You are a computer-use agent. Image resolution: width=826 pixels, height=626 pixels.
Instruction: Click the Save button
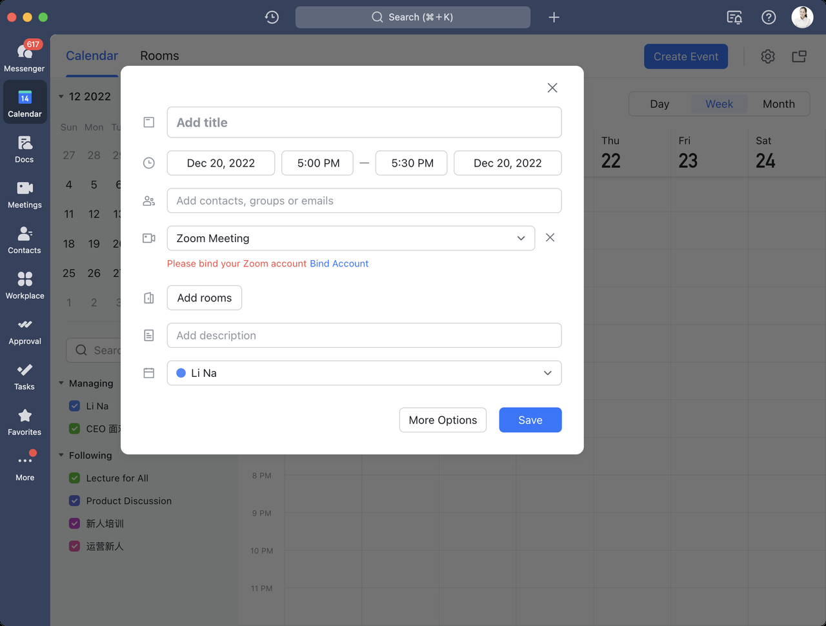pos(530,420)
